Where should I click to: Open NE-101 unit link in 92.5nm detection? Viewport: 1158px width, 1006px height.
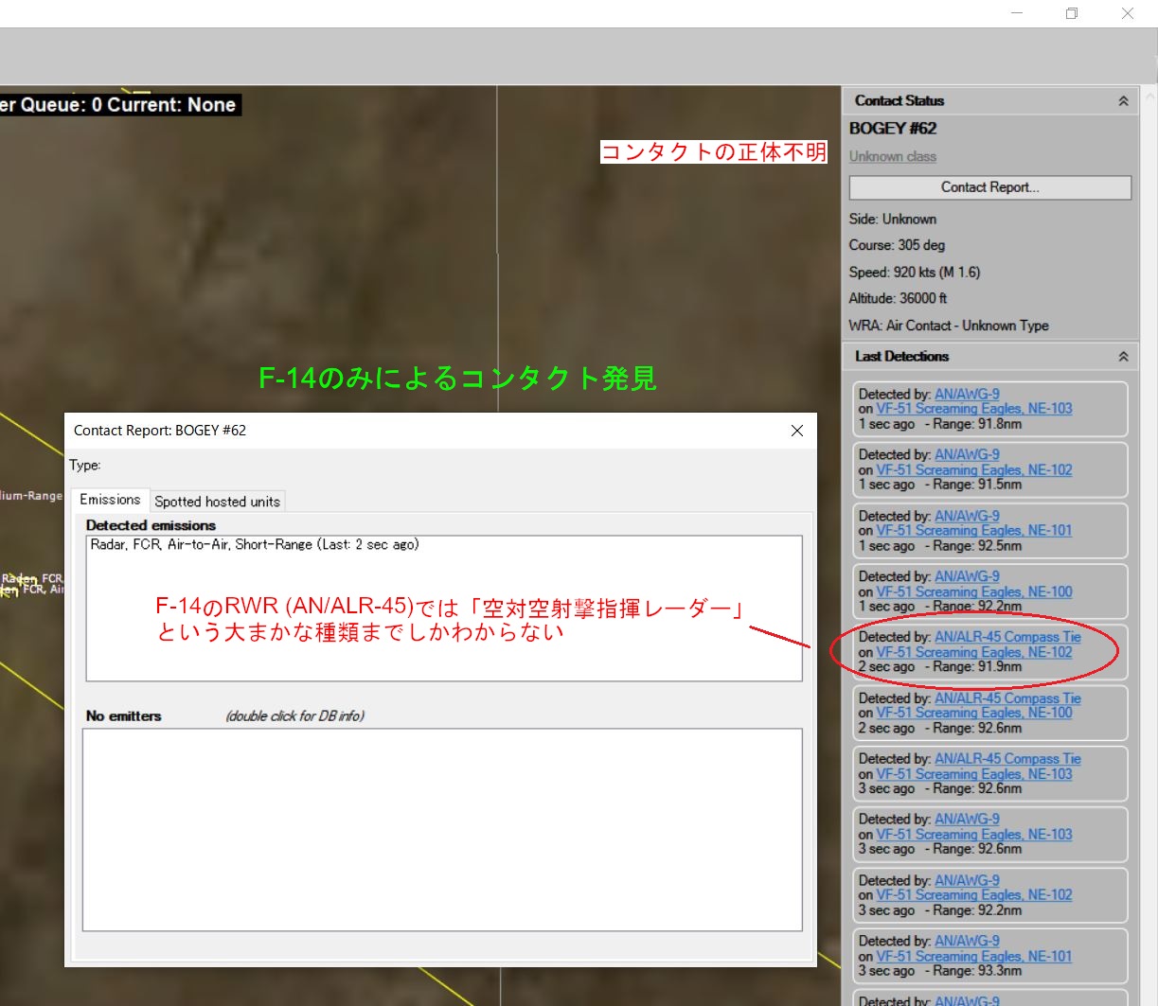[x=974, y=531]
